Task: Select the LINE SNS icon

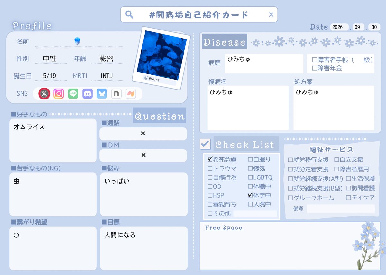Action: 73,93
